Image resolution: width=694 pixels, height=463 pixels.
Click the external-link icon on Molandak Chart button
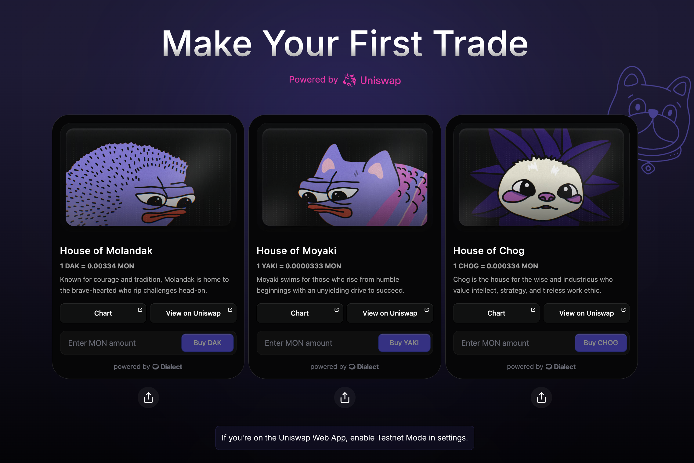coord(140,310)
